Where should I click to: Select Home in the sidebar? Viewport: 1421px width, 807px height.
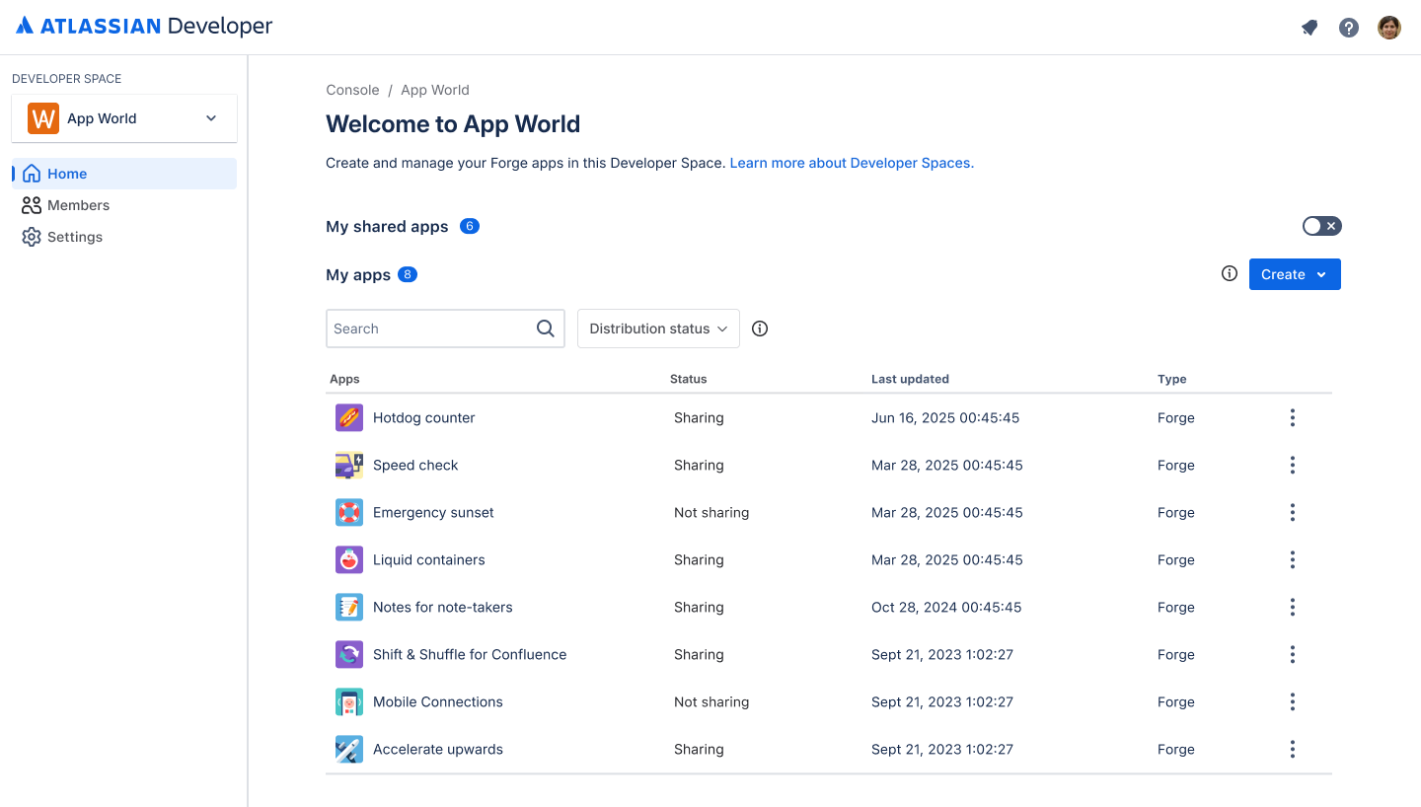(67, 174)
